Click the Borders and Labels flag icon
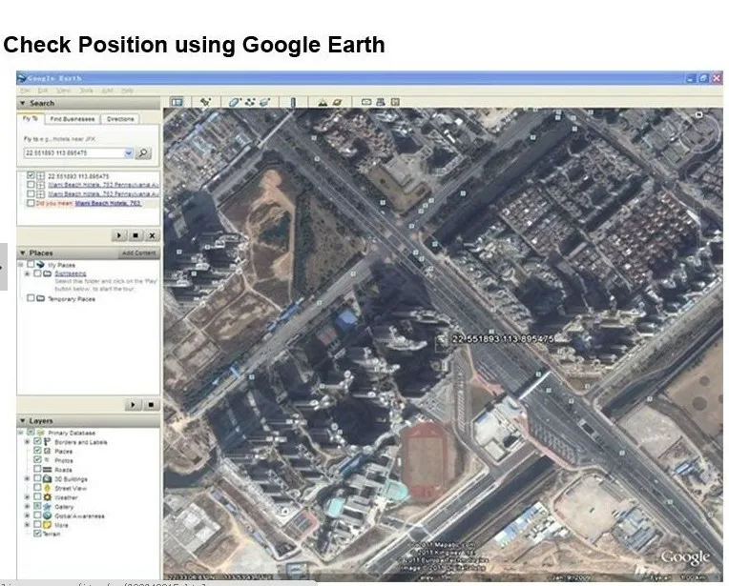Viewport: 729px width, 586px height. (47, 441)
